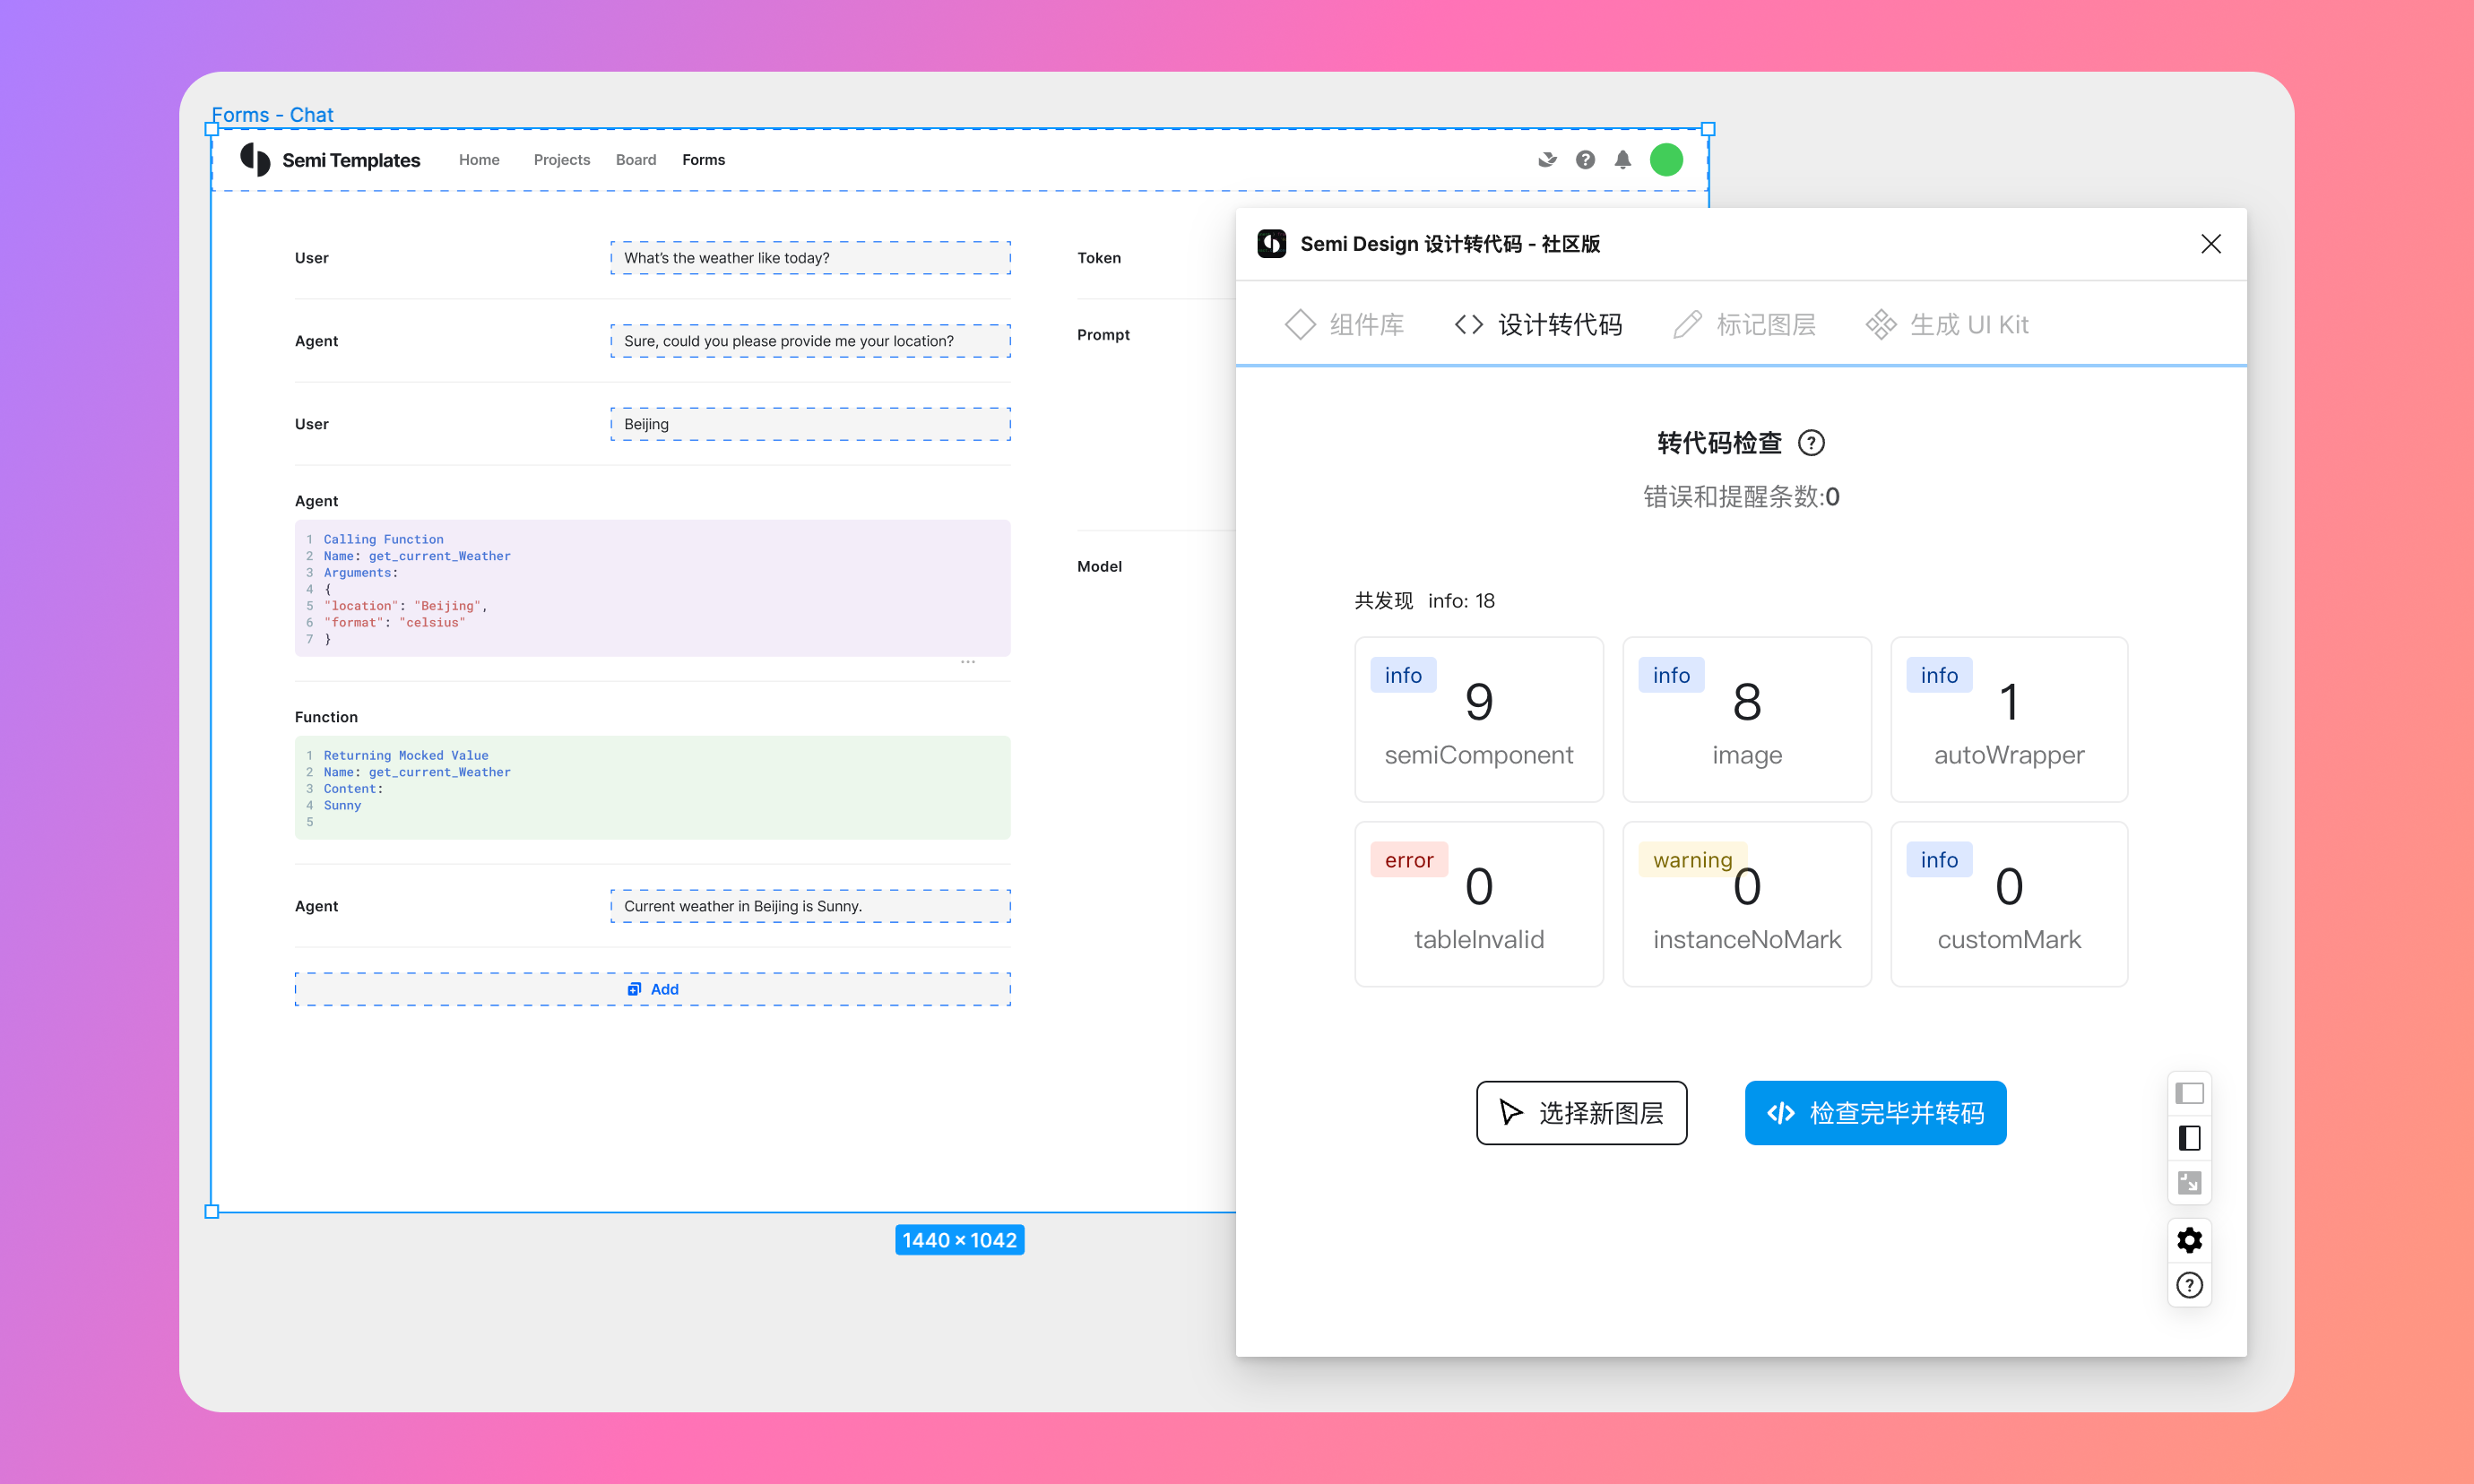This screenshot has width=2474, height=1484.
Task: Click the feedback icon left of the help icon
Action: [1547, 160]
